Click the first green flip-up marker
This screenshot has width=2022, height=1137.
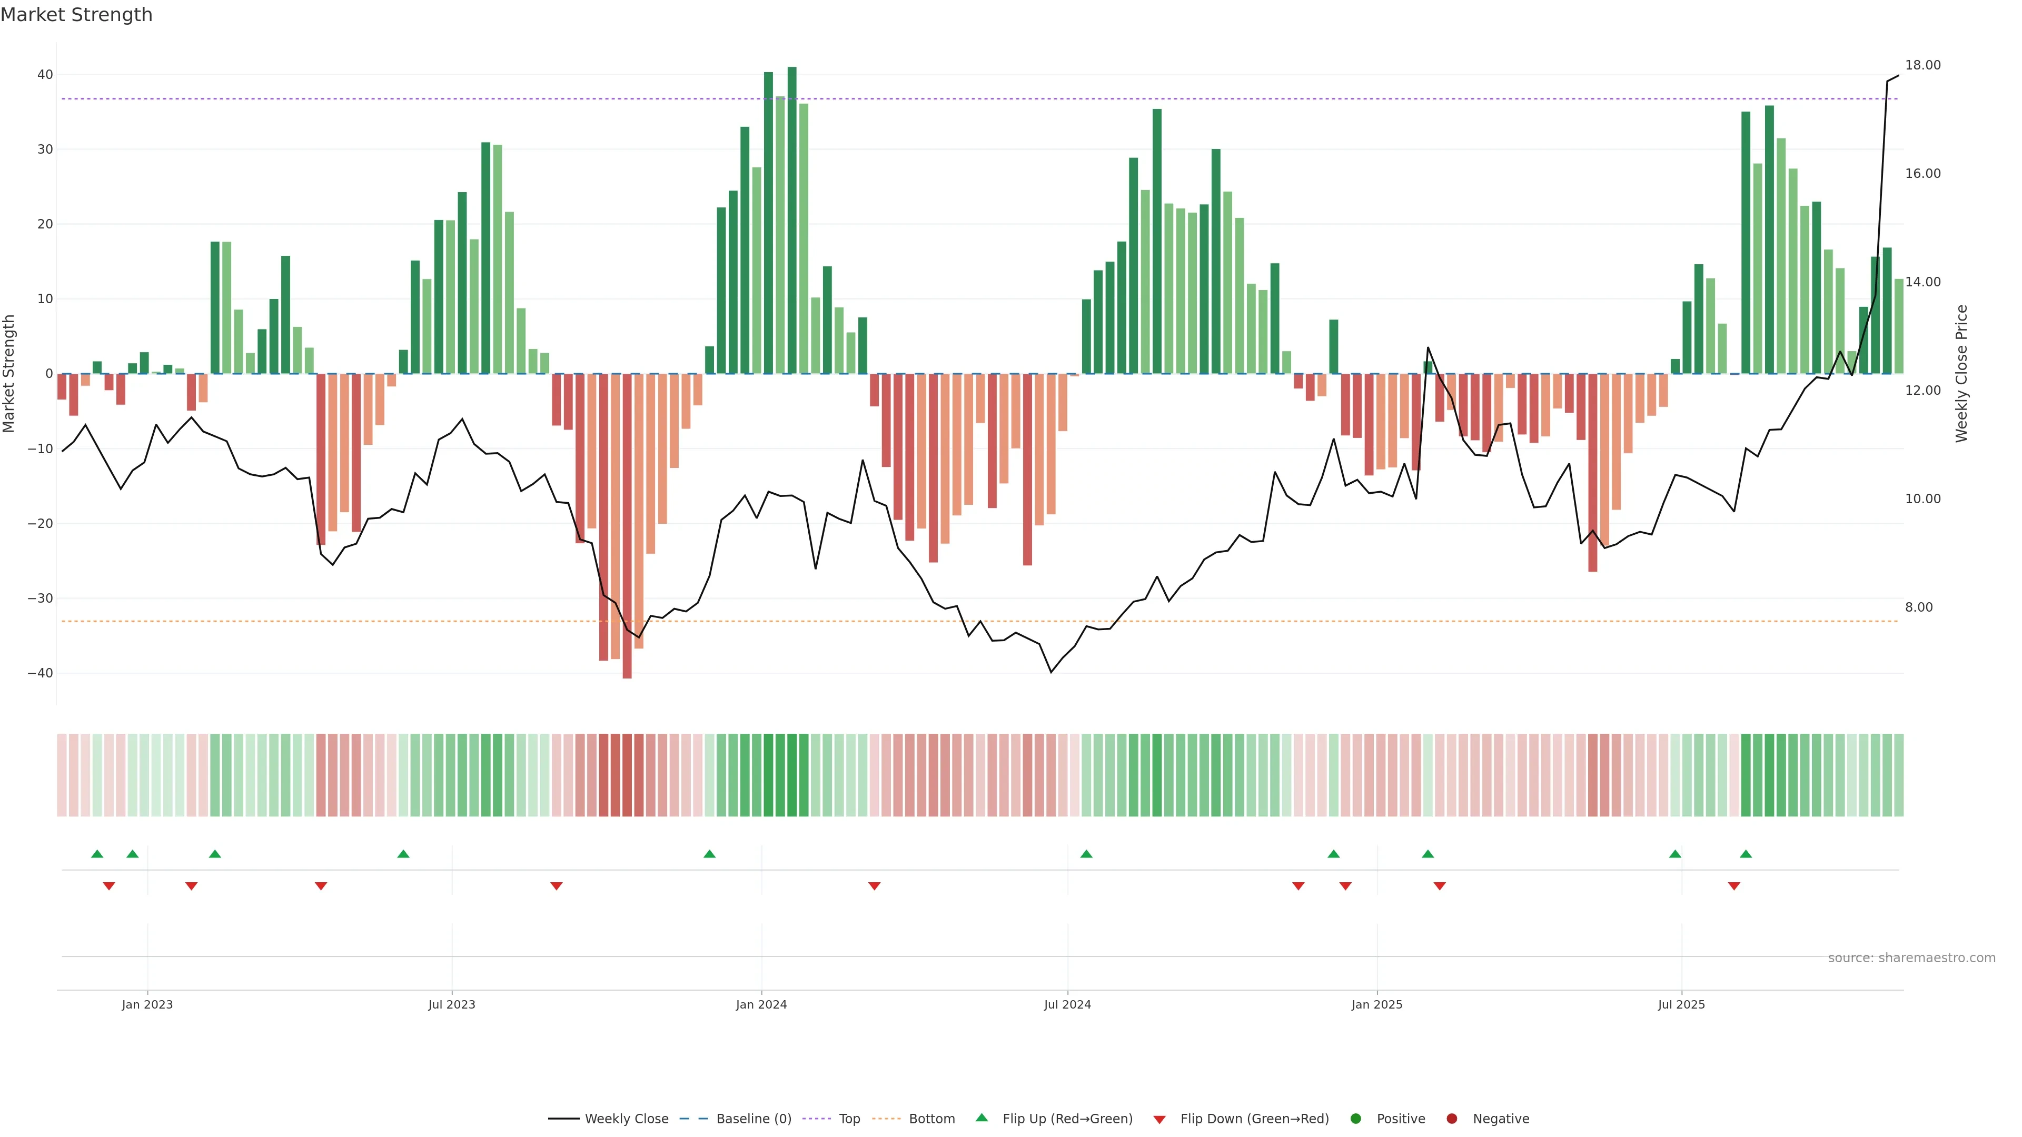point(97,854)
